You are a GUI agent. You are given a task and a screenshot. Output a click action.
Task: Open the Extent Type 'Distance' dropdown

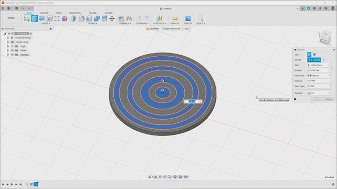click(319, 76)
